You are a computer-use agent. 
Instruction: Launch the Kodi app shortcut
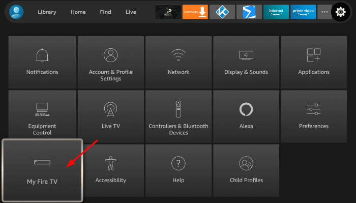pyautogui.click(x=222, y=12)
